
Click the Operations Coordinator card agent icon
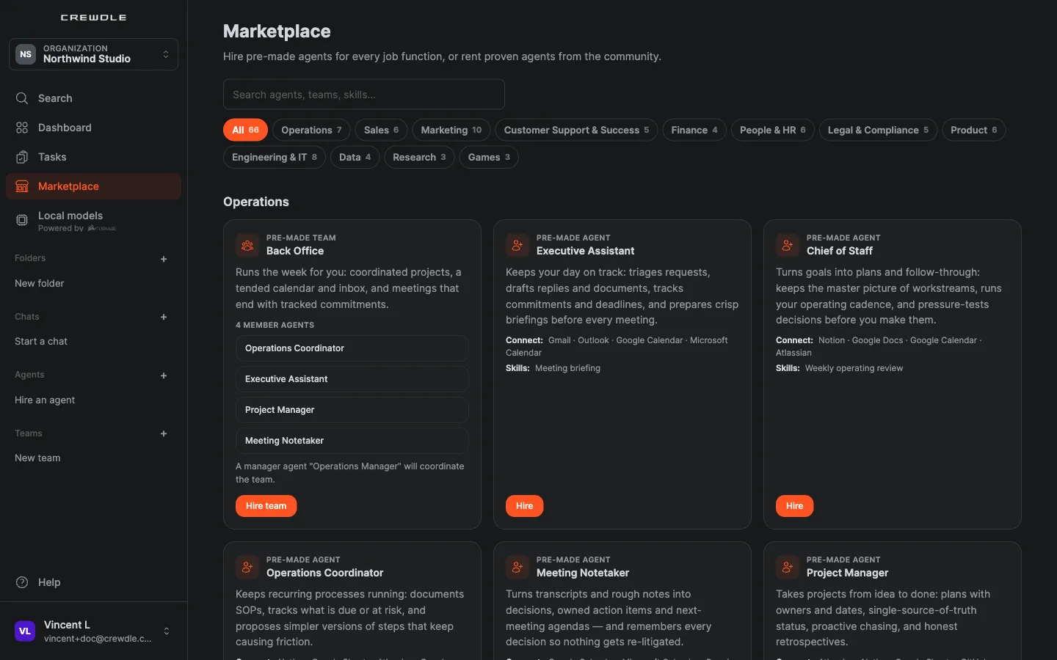[x=247, y=567]
